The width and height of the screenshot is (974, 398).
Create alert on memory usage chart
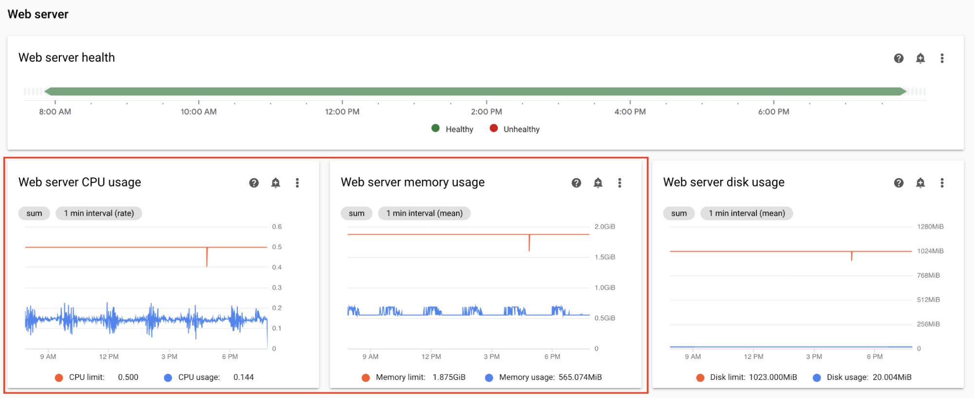(598, 183)
